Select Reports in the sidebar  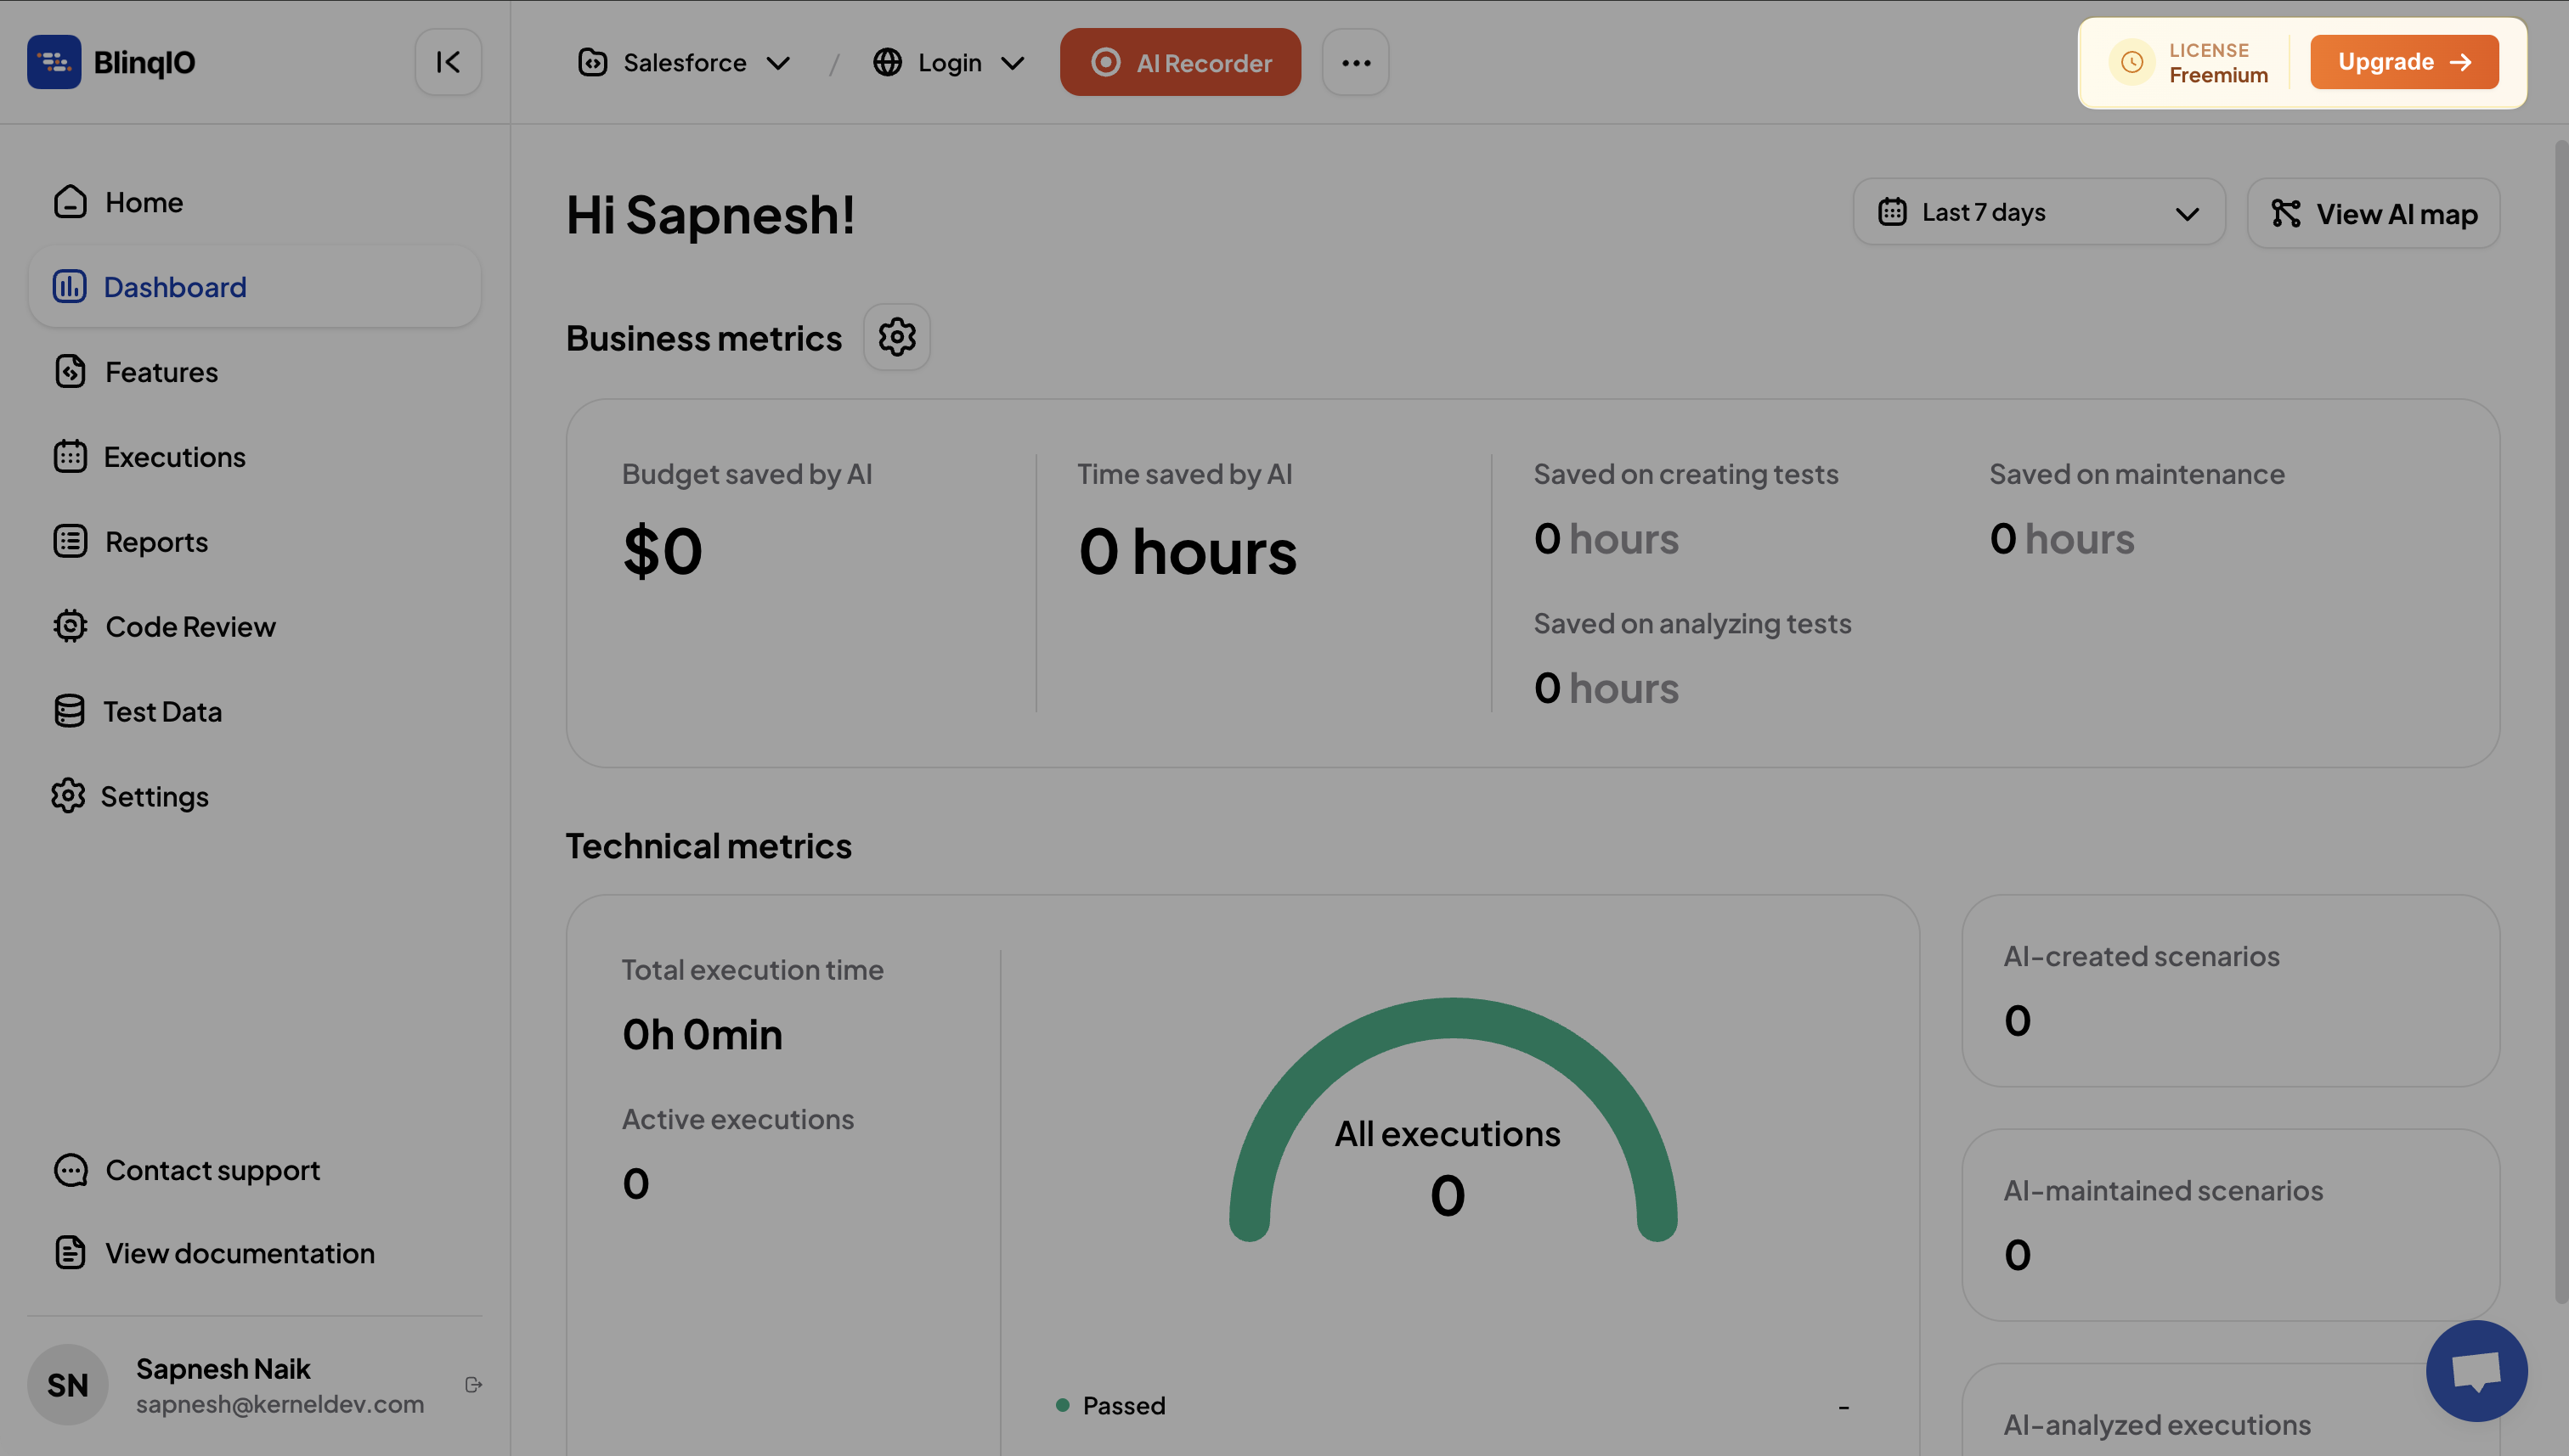[x=156, y=542]
